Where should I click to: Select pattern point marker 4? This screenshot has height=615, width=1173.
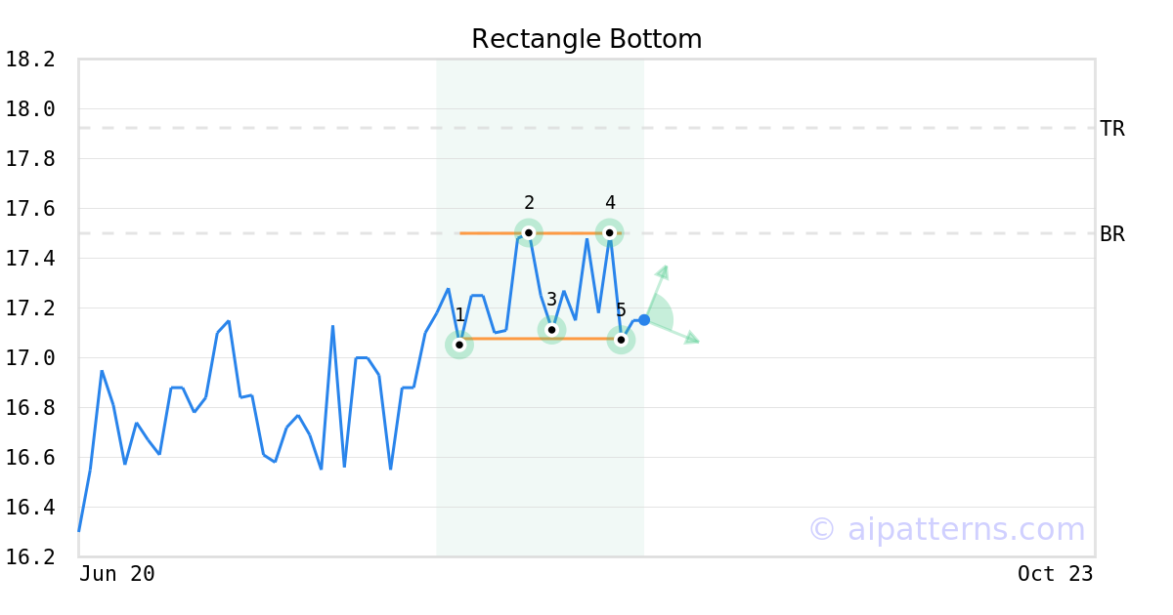609,232
